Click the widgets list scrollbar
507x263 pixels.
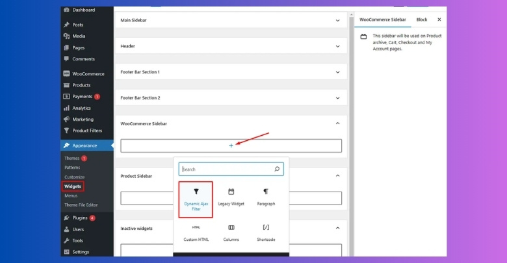point(351,135)
